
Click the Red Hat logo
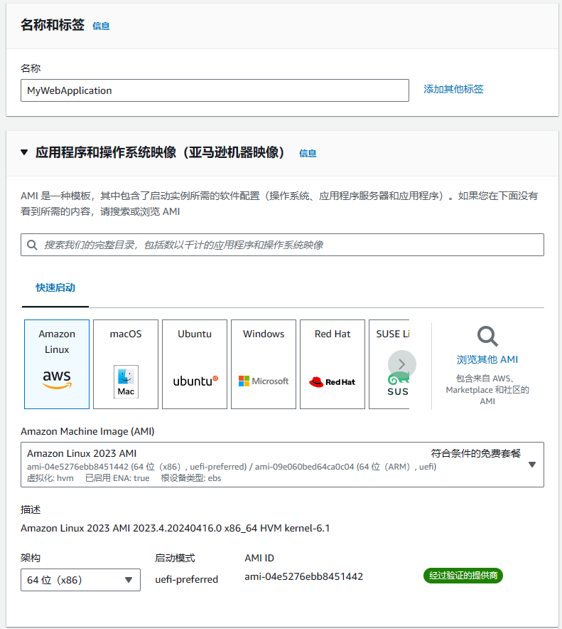(x=332, y=382)
